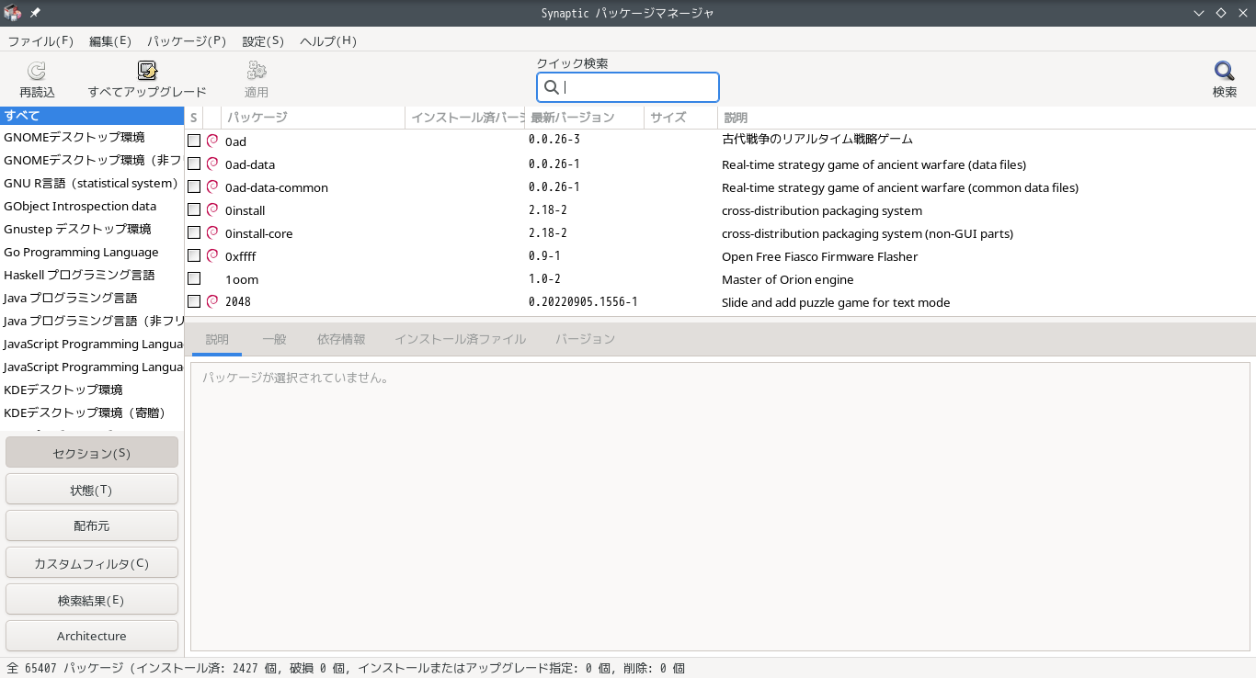
Task: Switch to the インストール済ファイル tab
Action: pyautogui.click(x=461, y=339)
